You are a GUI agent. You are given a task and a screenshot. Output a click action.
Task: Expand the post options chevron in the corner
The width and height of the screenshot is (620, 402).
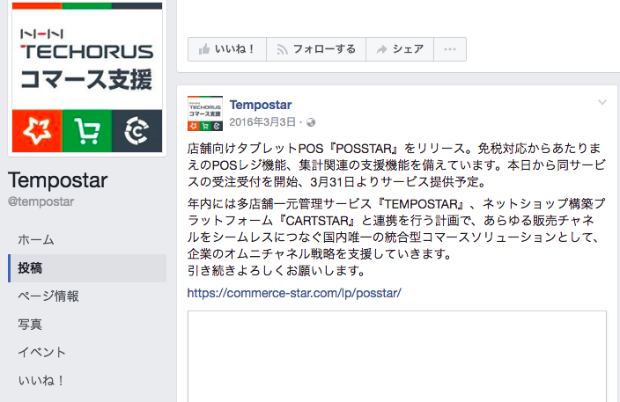pyautogui.click(x=602, y=103)
